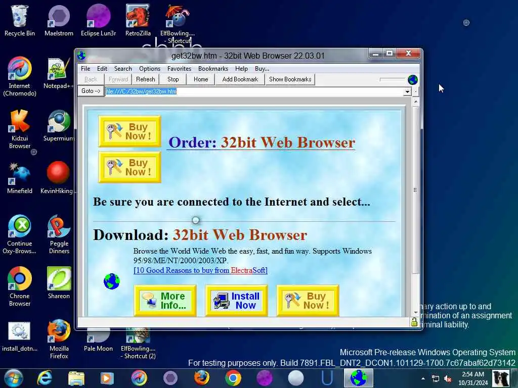The image size is (518, 388).
Task: Click the spinning earth image on the page
Action: click(x=112, y=281)
